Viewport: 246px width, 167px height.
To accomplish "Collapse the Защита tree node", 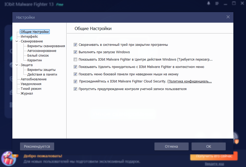I will (17, 65).
